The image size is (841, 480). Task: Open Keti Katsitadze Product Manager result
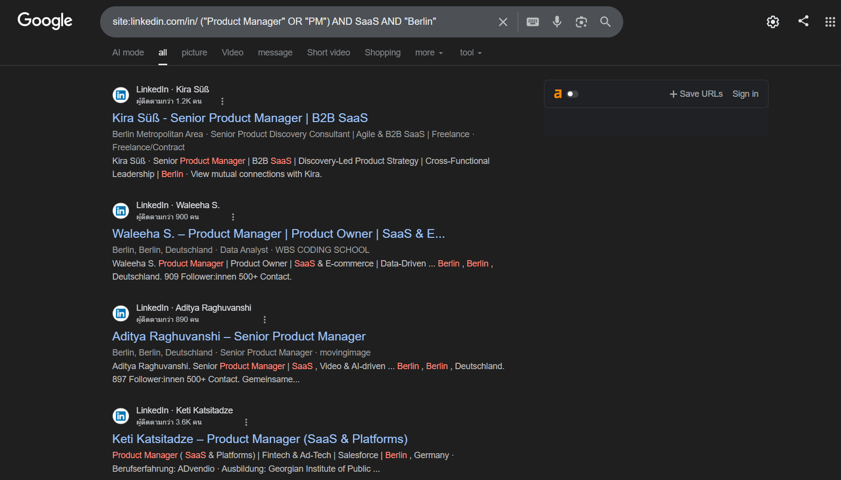(260, 439)
